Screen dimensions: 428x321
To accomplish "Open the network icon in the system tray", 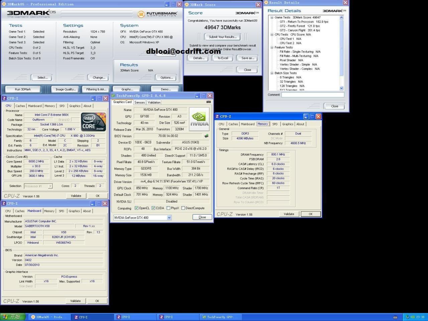I will click(x=407, y=317).
